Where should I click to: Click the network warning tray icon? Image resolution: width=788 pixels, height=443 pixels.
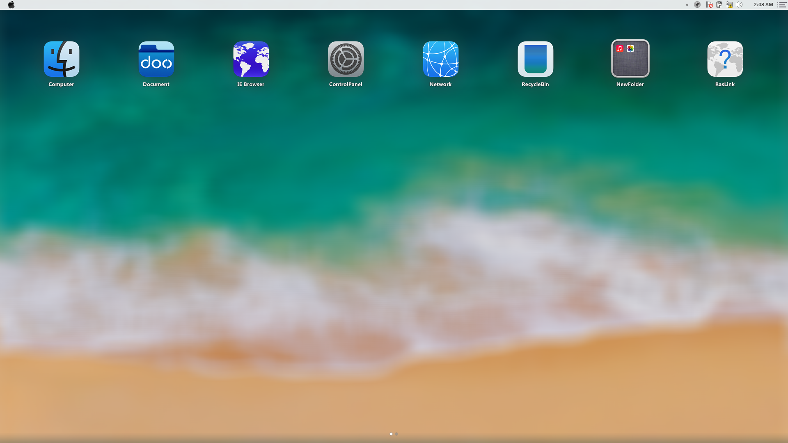(x=729, y=5)
